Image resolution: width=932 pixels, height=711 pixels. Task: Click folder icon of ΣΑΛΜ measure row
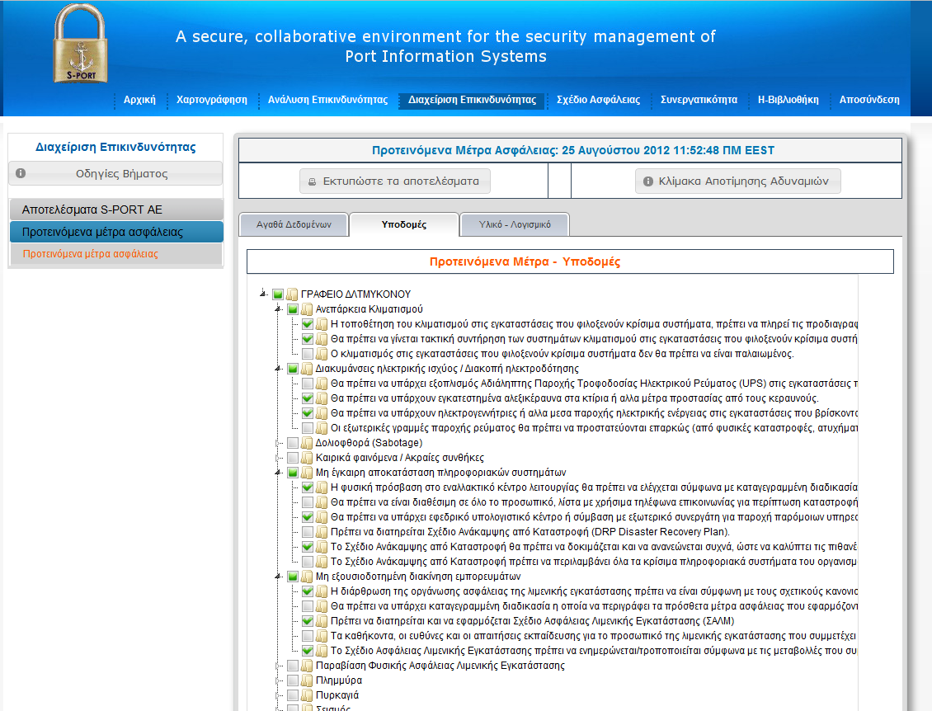322,621
